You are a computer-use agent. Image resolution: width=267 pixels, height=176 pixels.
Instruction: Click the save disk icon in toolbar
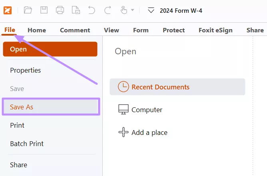(x=44, y=10)
